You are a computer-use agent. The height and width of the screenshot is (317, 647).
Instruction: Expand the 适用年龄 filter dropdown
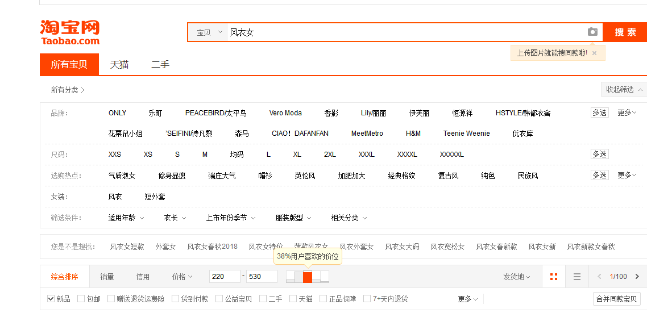(126, 218)
